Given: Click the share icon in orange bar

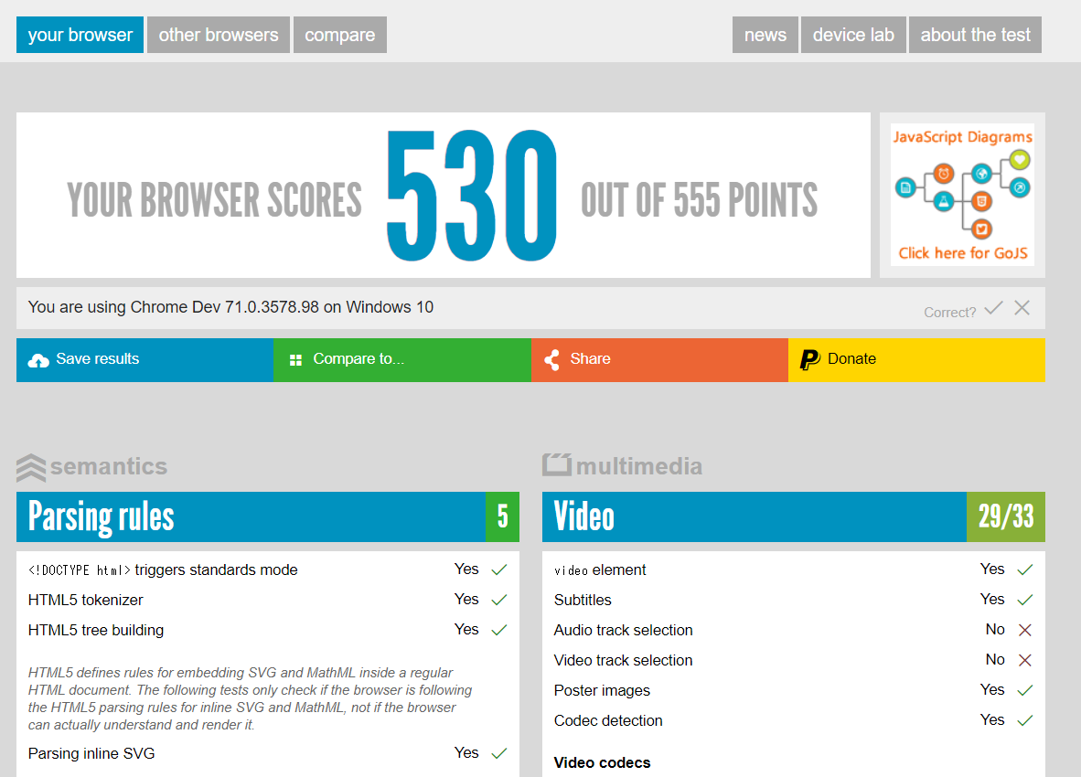Looking at the screenshot, I should 551,359.
